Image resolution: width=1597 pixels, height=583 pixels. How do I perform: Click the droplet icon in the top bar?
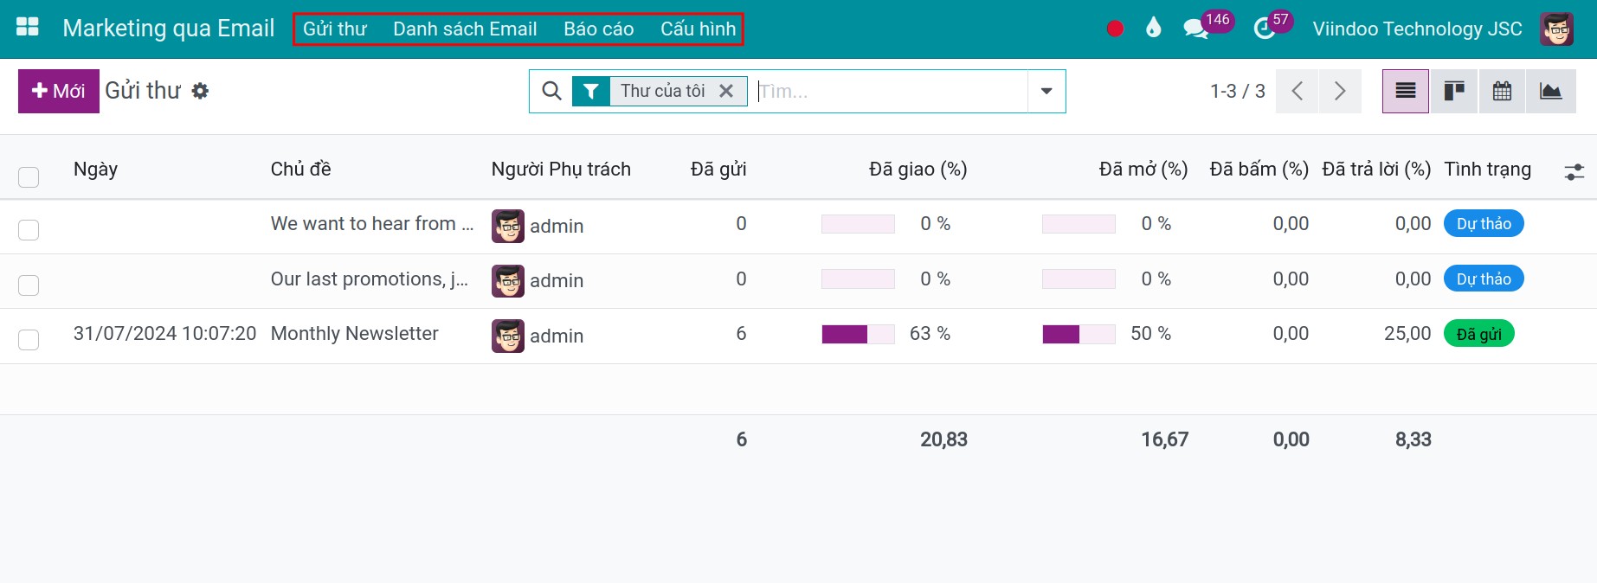(x=1153, y=29)
